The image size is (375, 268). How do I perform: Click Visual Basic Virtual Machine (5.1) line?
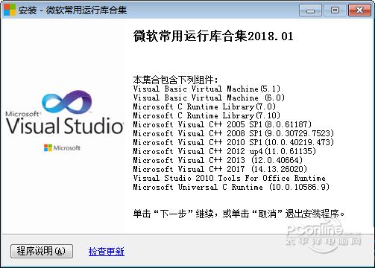[x=207, y=89]
